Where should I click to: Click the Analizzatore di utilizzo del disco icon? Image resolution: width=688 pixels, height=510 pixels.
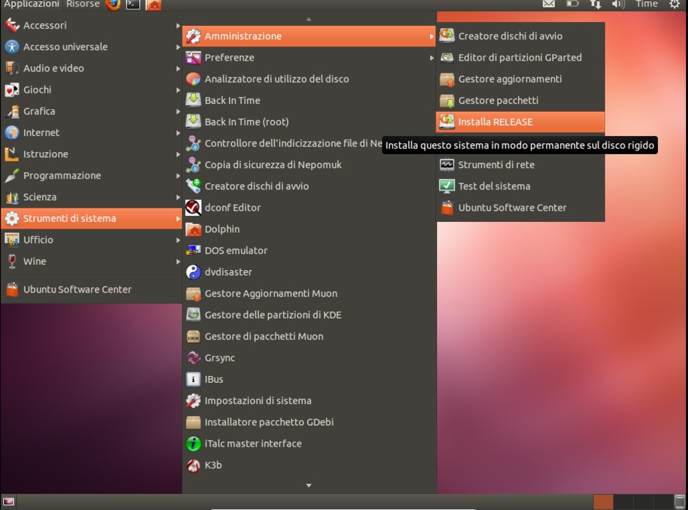point(193,79)
